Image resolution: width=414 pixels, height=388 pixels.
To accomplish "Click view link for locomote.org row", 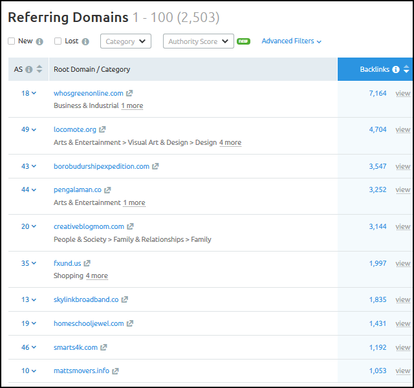I will [x=403, y=129].
